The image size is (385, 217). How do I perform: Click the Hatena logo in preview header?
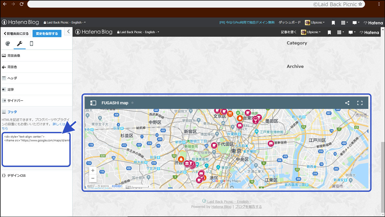tap(369, 32)
